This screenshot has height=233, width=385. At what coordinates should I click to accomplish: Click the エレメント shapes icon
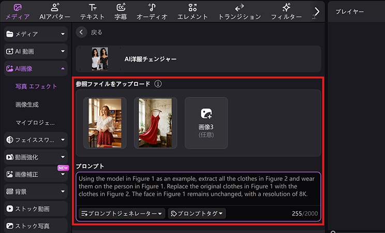192,7
